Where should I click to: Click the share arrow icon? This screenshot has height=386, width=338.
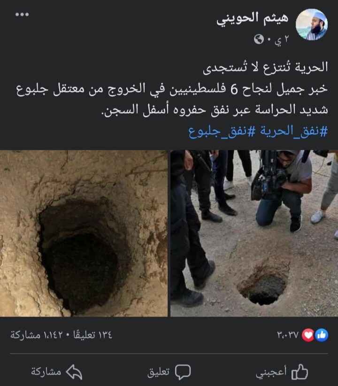click(x=74, y=372)
